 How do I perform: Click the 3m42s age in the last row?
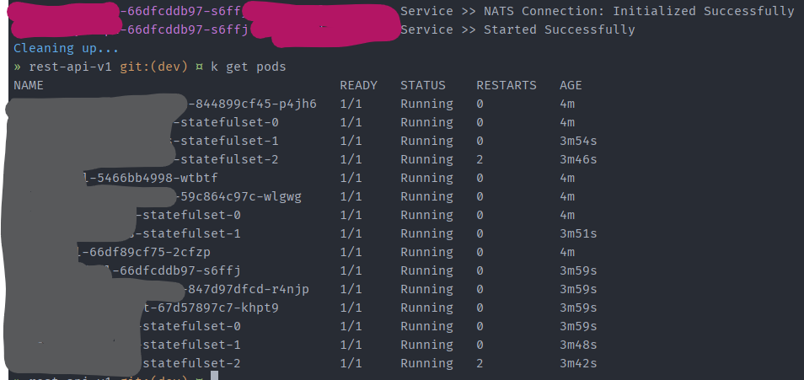coord(578,364)
